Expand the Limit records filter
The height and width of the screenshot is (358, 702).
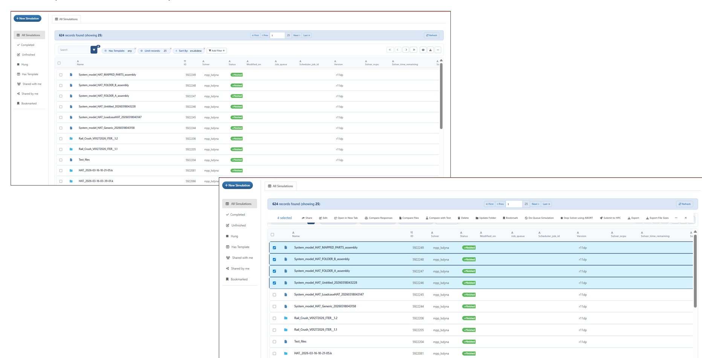coord(155,51)
